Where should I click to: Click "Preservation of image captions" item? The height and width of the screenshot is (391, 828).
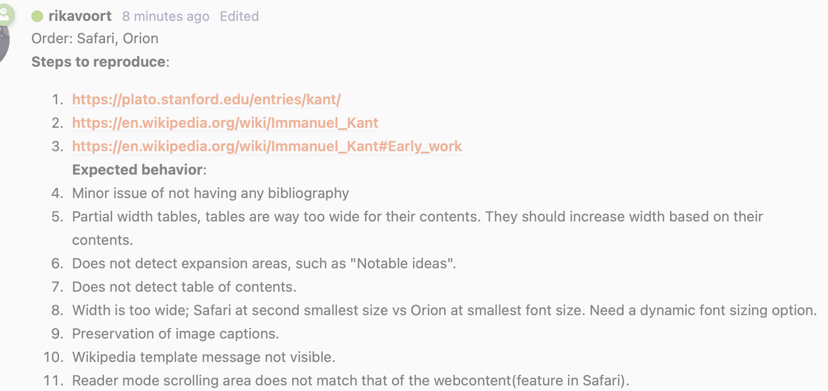(175, 333)
